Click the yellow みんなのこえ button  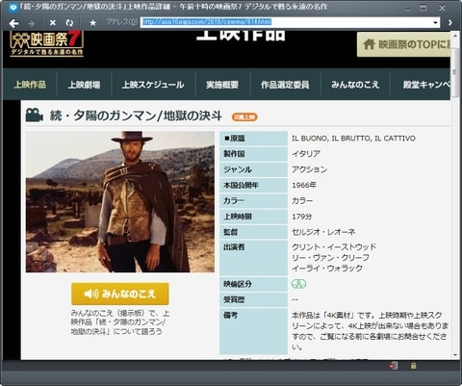point(120,294)
